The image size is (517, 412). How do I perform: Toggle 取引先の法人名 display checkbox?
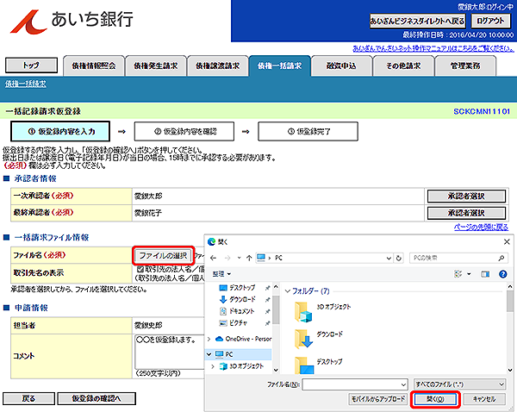tap(140, 269)
